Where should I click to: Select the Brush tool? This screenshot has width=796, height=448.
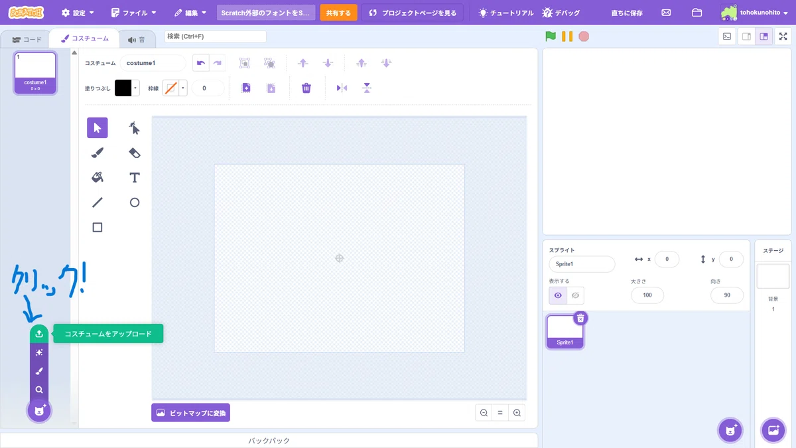pos(98,153)
